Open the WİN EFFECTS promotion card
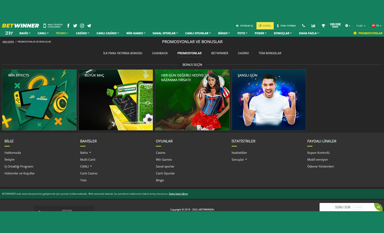This screenshot has height=233, width=384. click(39, 100)
